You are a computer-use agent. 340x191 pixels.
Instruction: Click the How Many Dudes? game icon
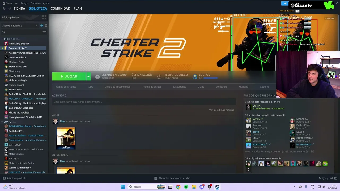[x=6, y=44]
